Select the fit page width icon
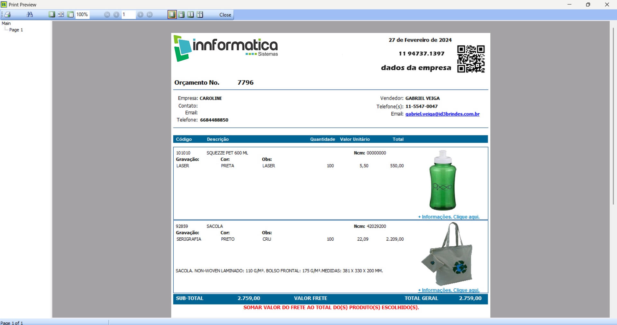Viewport: 617px width, 325px height. (61, 14)
